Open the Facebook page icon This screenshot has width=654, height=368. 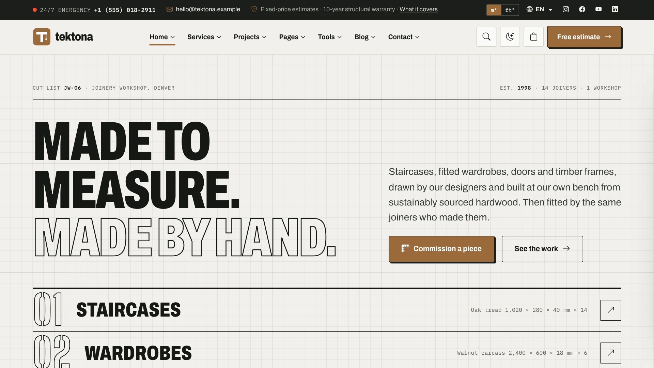(582, 10)
